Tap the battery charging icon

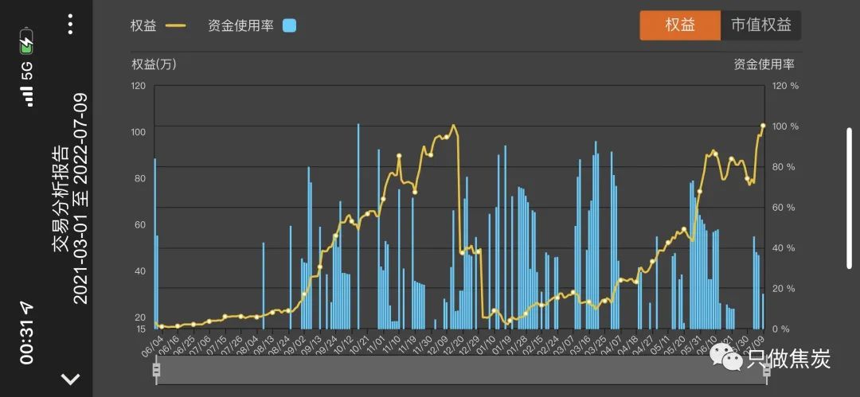coord(27,41)
